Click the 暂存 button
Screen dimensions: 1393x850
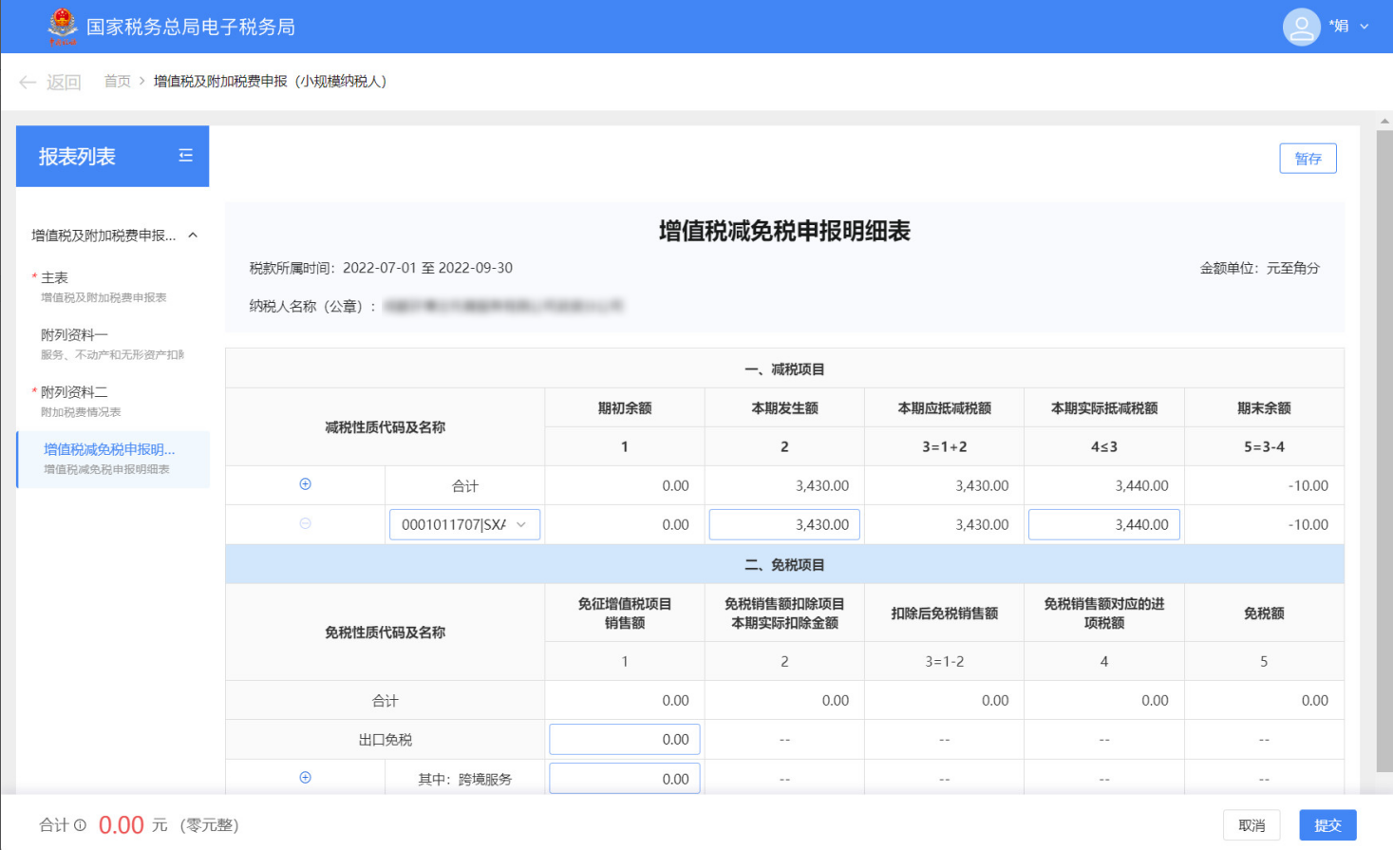tap(1308, 159)
